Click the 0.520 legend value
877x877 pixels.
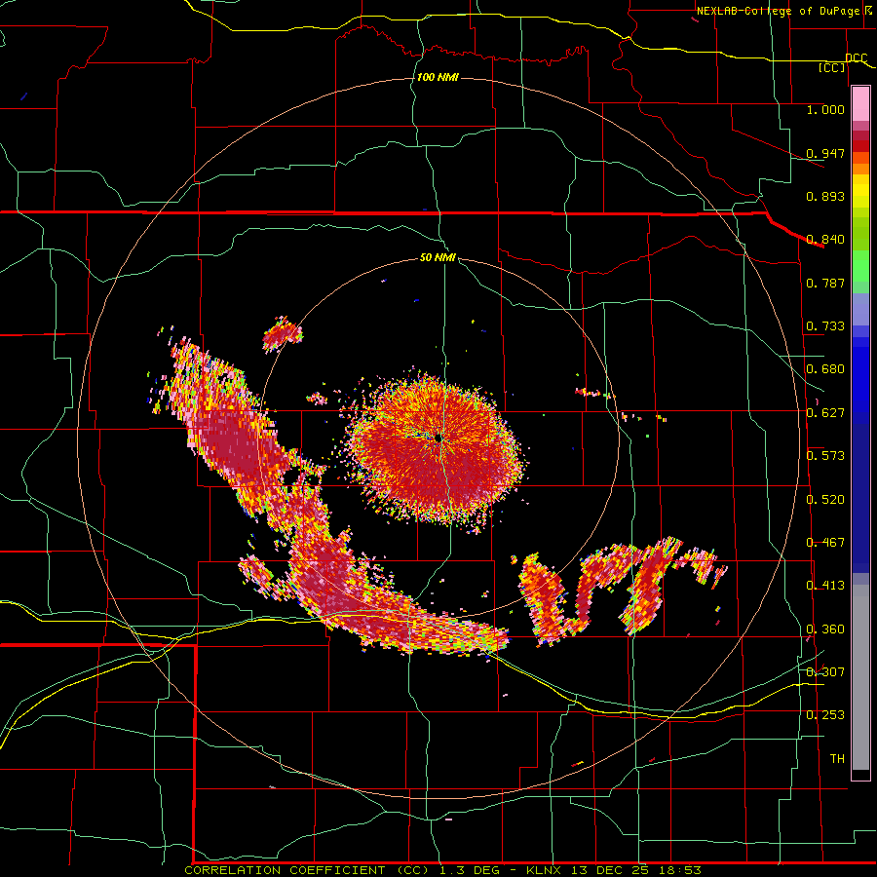(825, 499)
